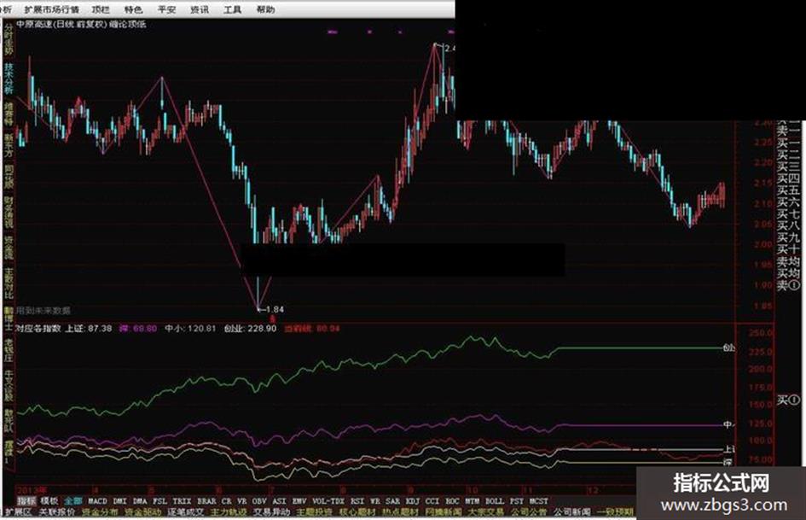
Task: Apply the MCST indicator
Action: [x=539, y=501]
